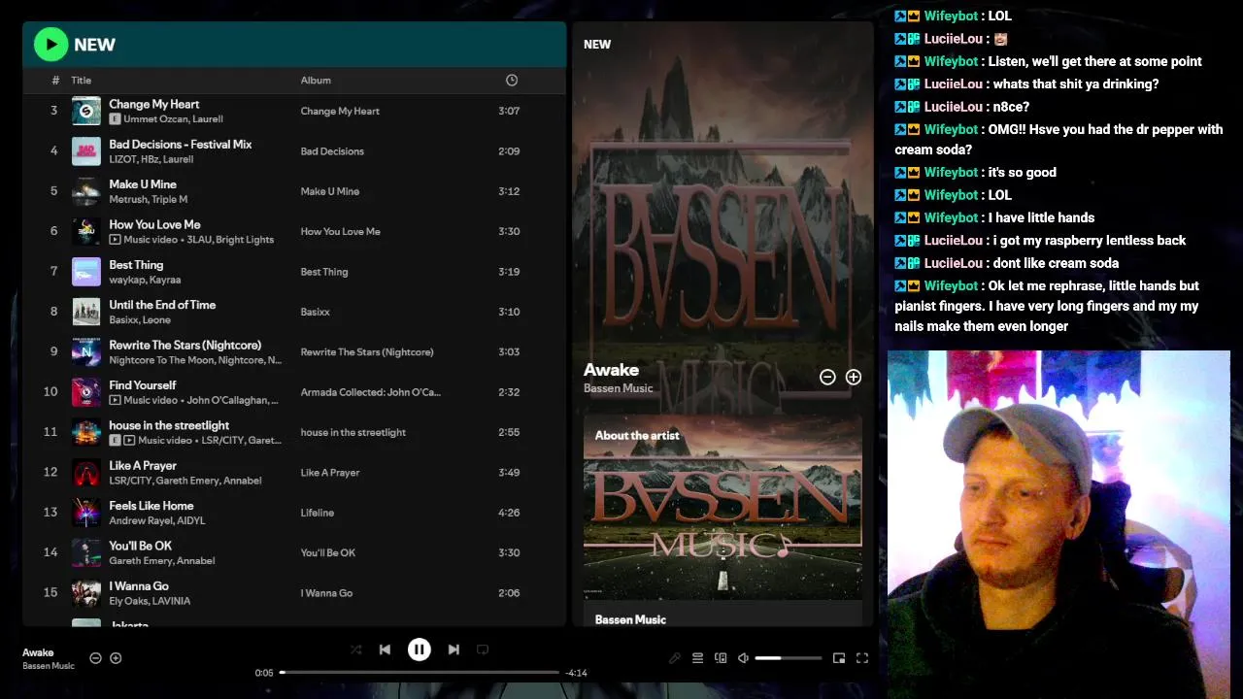
Task: Click the # column header
Action: click(55, 81)
